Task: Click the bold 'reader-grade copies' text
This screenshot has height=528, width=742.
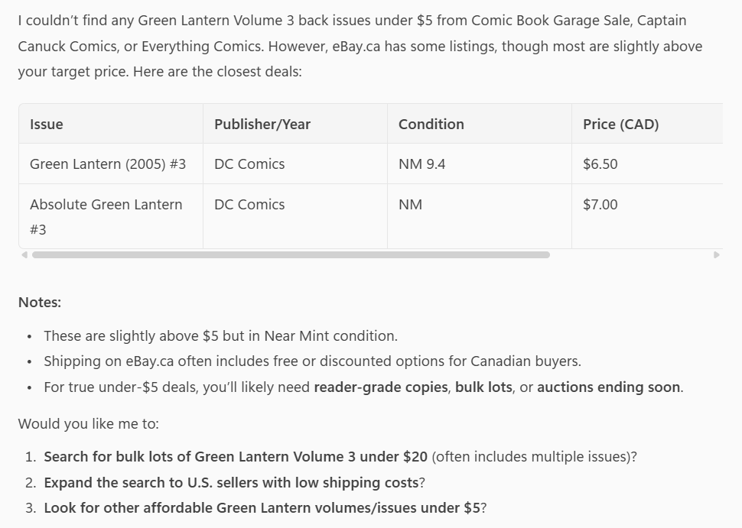Action: point(380,387)
